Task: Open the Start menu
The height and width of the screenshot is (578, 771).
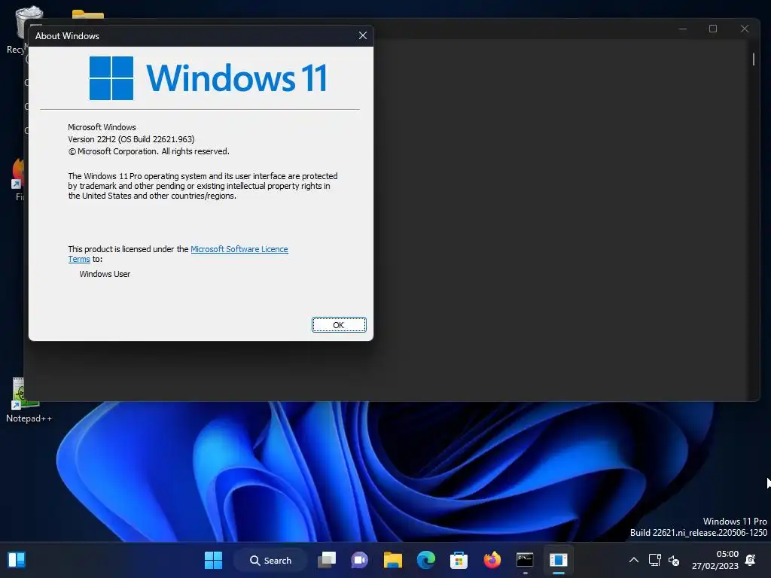Action: coord(213,560)
